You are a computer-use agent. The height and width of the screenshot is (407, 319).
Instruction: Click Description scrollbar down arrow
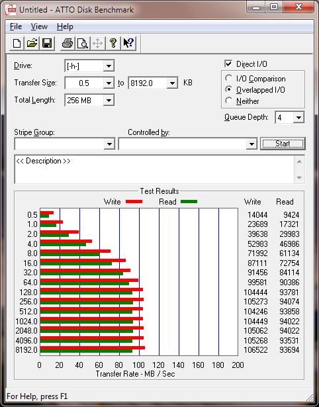coord(299,178)
